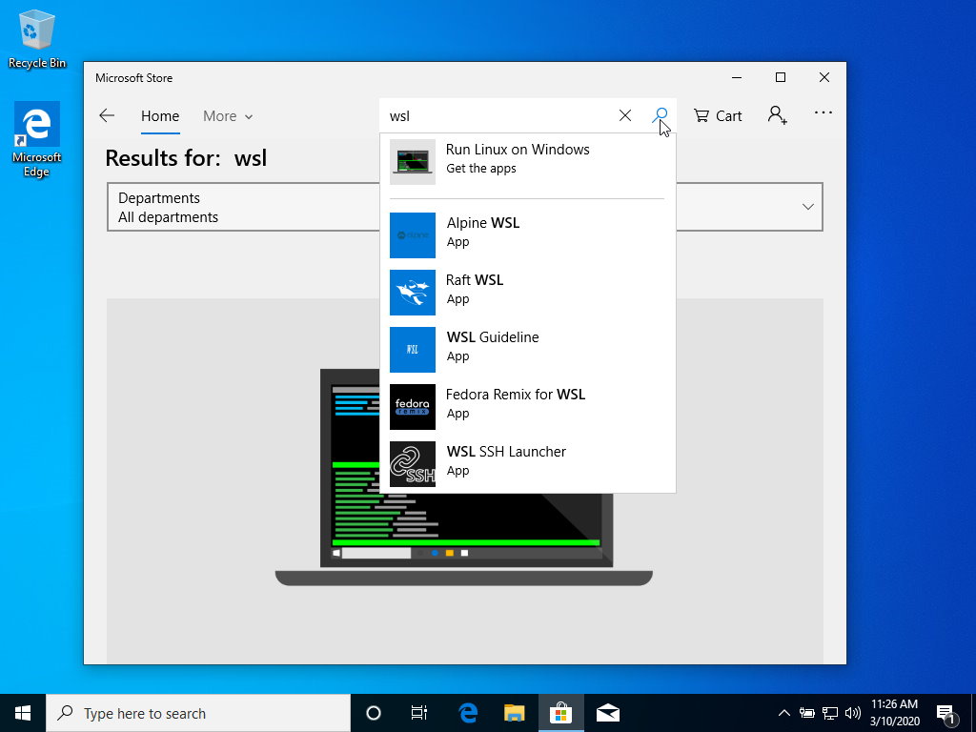Maximize the Microsoft Store window

point(781,78)
